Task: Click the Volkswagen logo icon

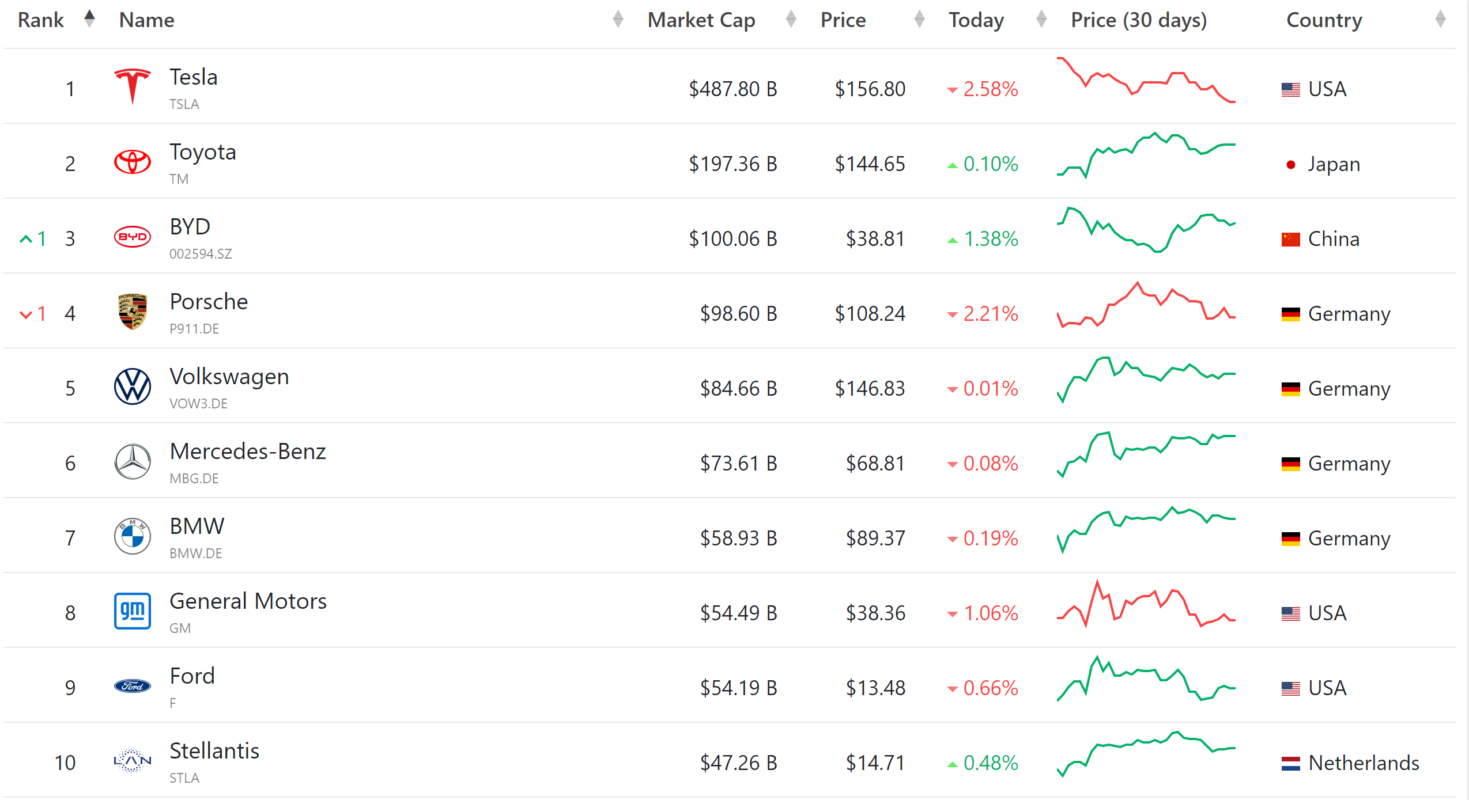Action: (x=133, y=386)
